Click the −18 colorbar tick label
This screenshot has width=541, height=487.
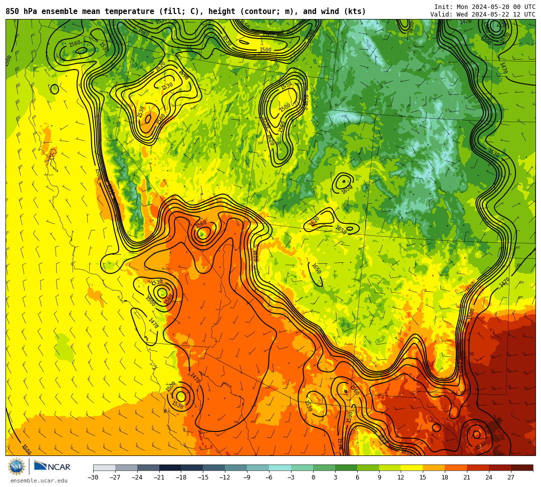[x=181, y=477]
